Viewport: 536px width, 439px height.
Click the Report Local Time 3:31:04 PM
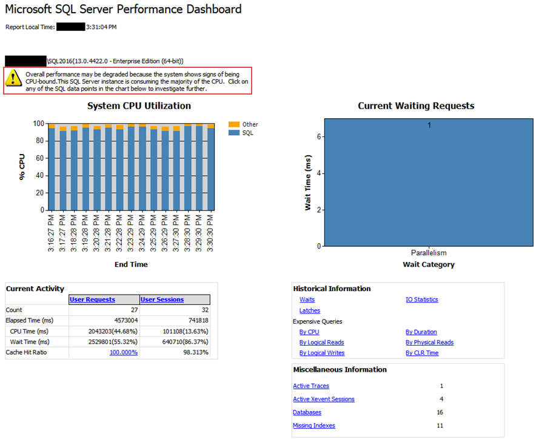(x=101, y=27)
